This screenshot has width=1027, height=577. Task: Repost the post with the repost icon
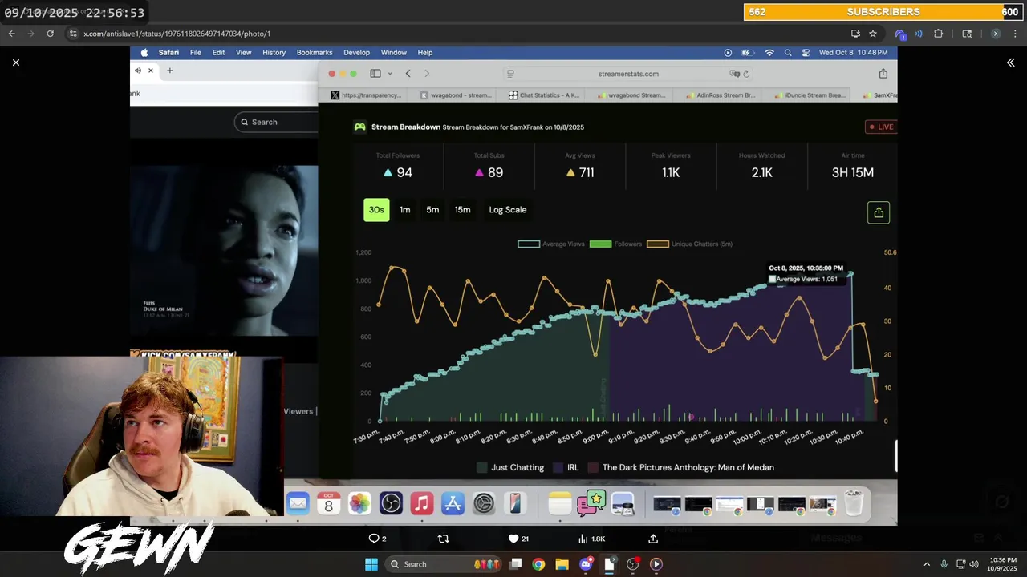(443, 539)
